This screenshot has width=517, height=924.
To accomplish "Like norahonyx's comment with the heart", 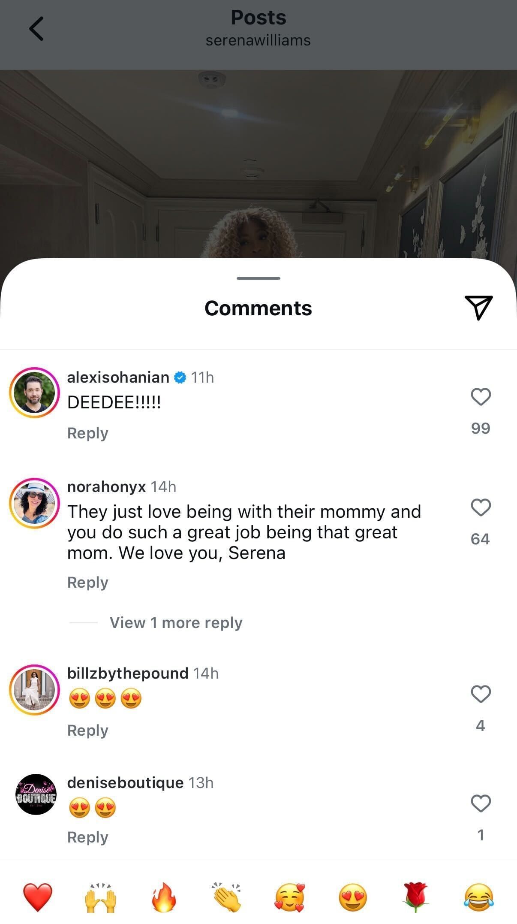I will click(x=481, y=507).
